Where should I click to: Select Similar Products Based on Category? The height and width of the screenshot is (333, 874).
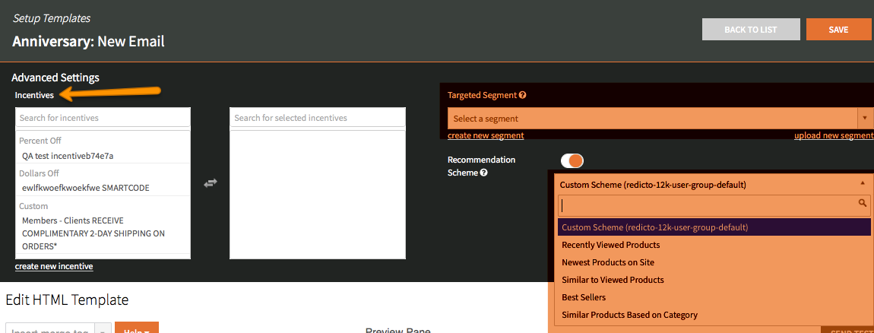tap(714, 315)
